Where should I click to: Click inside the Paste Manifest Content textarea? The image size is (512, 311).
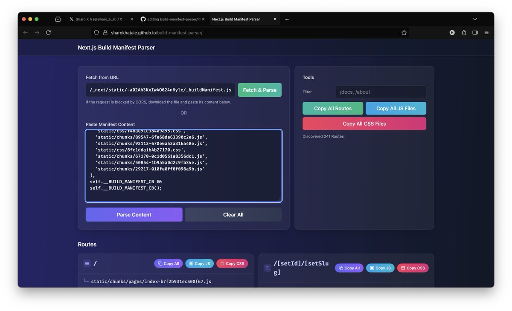click(183, 166)
